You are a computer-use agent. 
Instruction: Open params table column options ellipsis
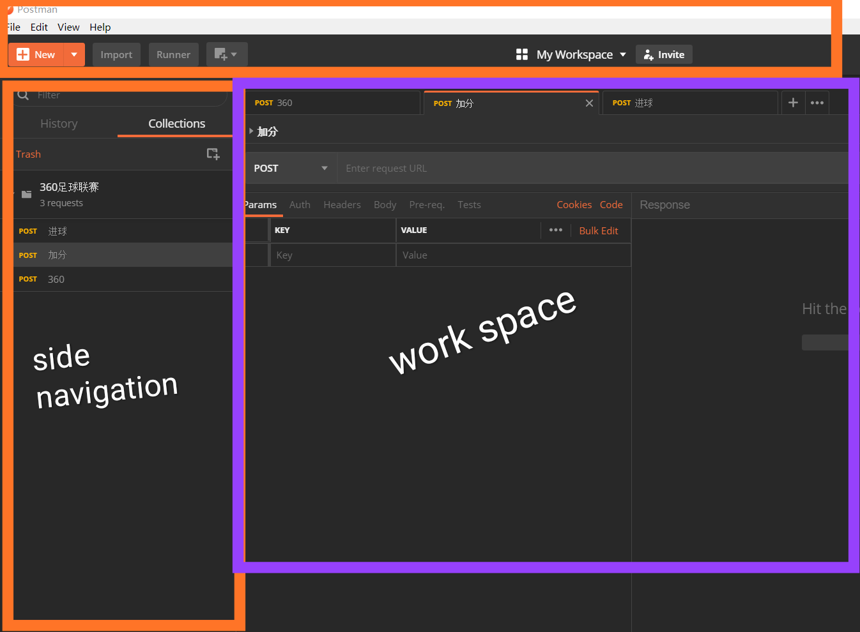coord(556,230)
